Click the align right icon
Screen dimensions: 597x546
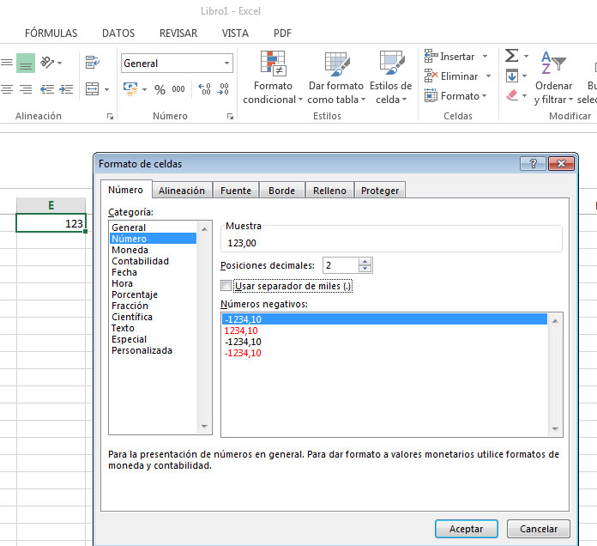tap(26, 89)
